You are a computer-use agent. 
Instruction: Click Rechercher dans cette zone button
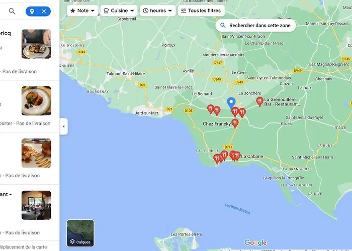pos(255,25)
